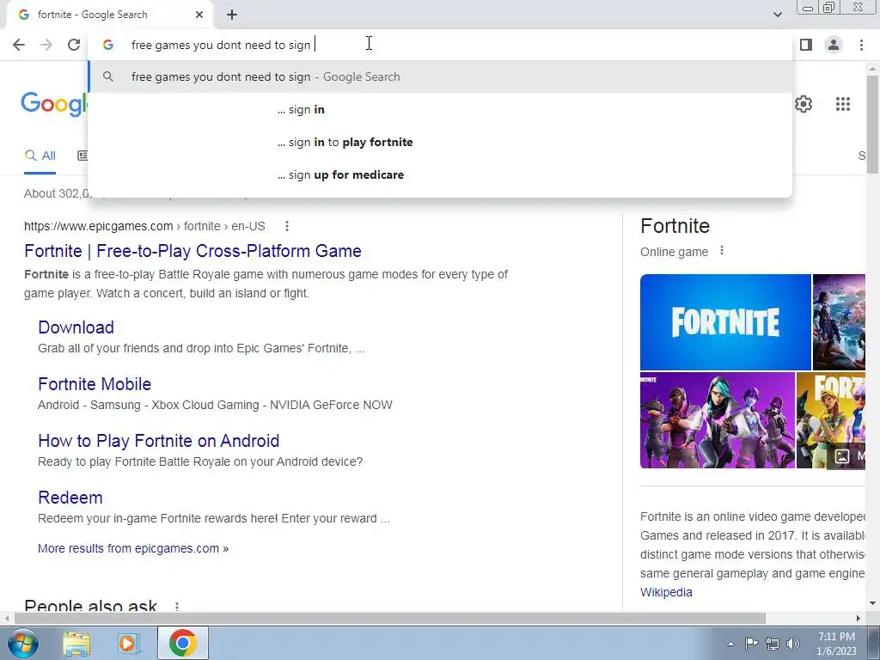Click the vertical scrollbar thumb
880x660 pixels.
(872, 124)
